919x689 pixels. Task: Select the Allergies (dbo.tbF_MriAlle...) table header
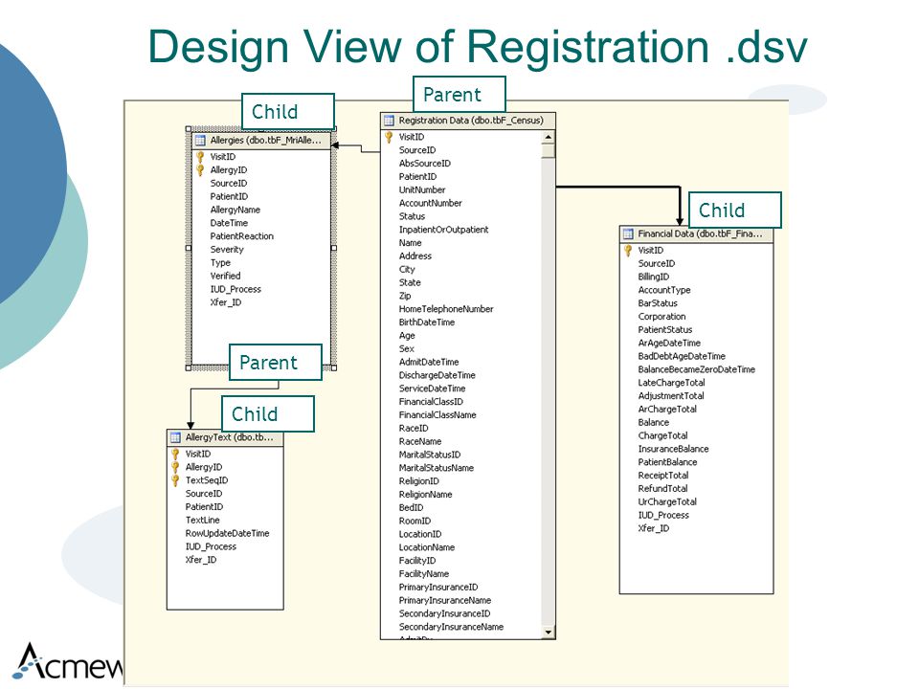point(260,141)
